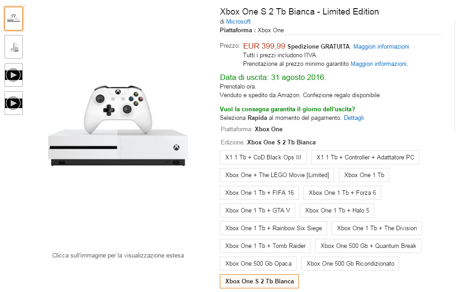Choose the Xbox One 1 Tb + Rainbow Six Siege bundle
The height and width of the screenshot is (292, 456).
coord(273,228)
